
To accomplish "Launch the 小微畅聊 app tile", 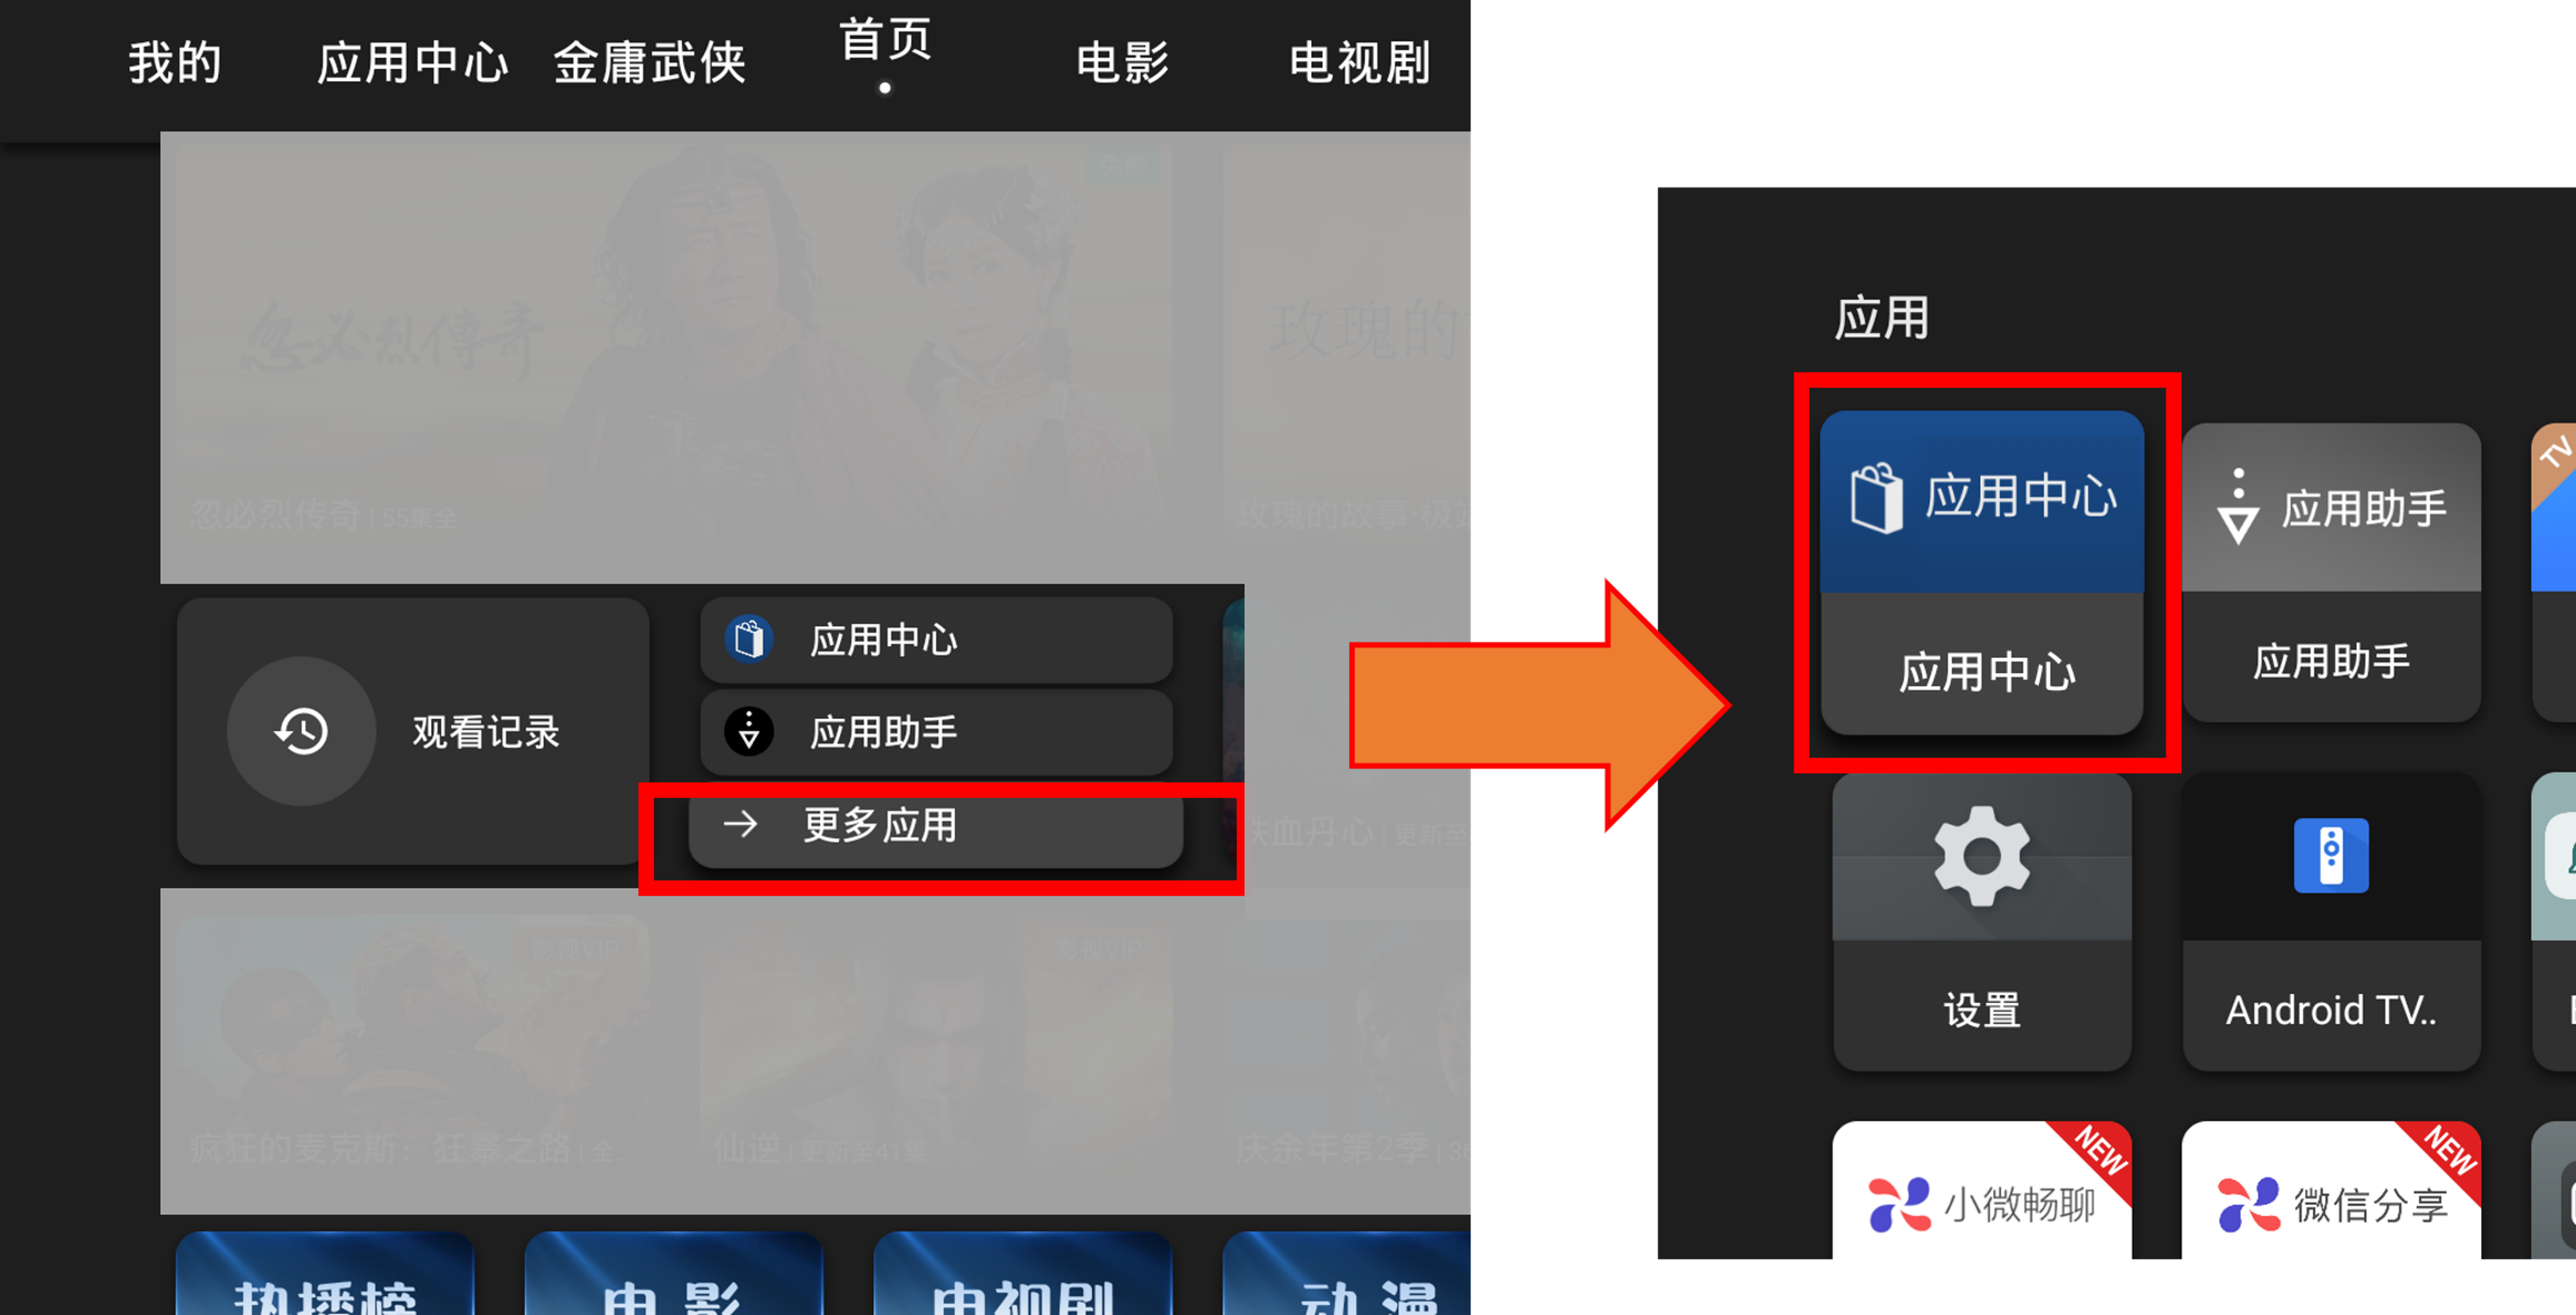I will click(1982, 1189).
